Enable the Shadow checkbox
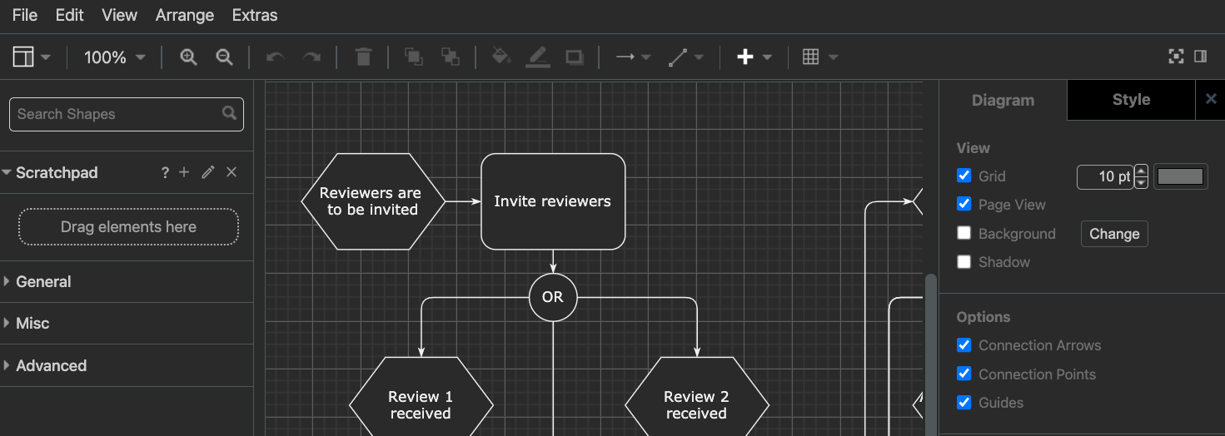Image resolution: width=1225 pixels, height=436 pixels. (x=964, y=261)
